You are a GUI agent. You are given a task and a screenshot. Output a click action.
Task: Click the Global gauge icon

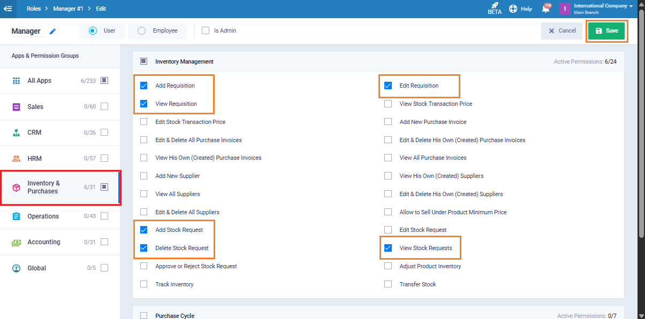pos(16,268)
